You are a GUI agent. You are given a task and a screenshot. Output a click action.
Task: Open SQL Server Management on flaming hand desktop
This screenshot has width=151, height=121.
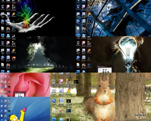pyautogui.click(x=14, y=7)
